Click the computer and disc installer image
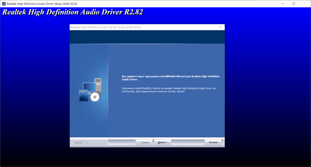 coord(90,90)
